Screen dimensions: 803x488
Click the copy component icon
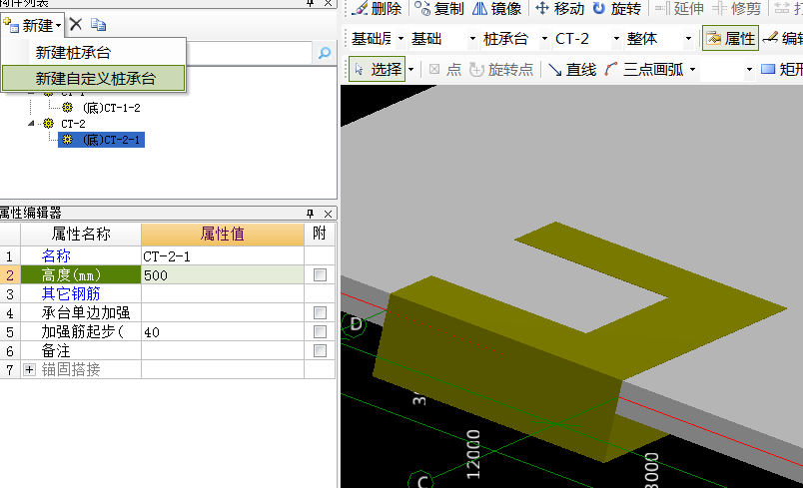[x=98, y=24]
